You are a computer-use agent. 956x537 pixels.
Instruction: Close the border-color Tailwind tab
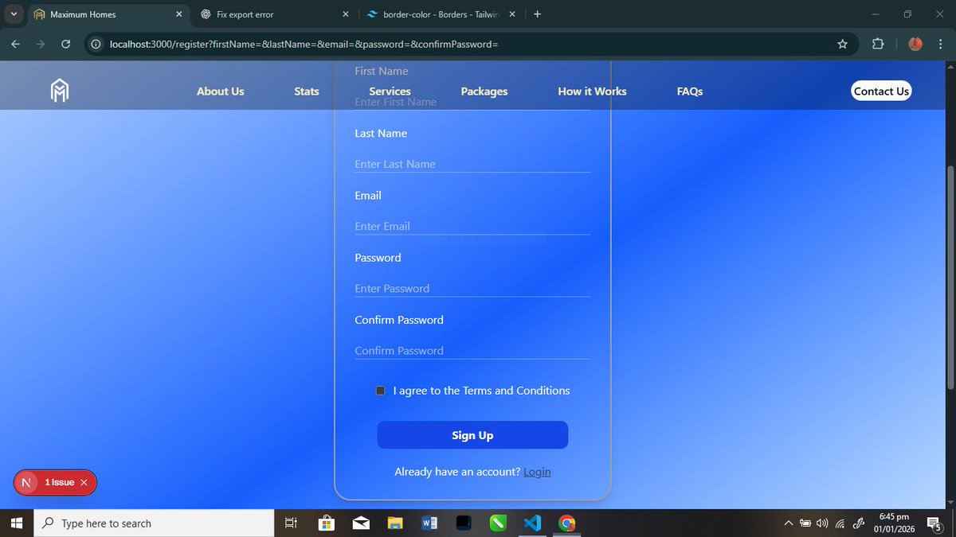click(511, 14)
